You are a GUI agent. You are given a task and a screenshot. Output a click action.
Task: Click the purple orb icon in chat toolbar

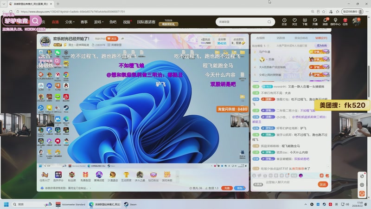pos(301,176)
